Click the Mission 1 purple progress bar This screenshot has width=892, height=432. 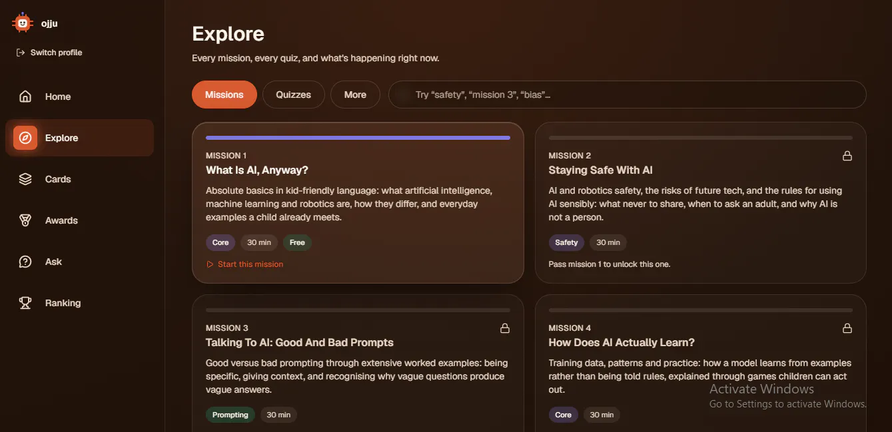pos(358,138)
